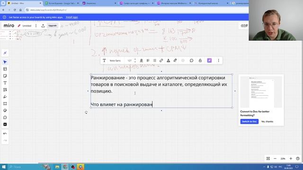The image size is (303, 170).
Task: Lock the selected text box
Action: [200, 60]
